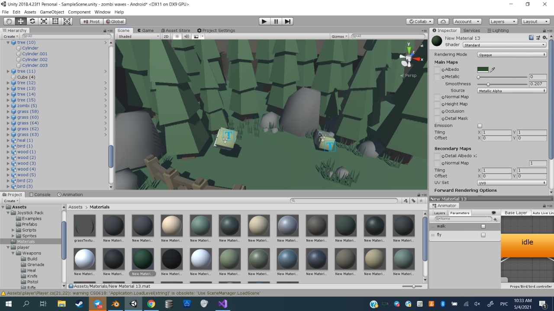Search by Type icon in Project panel

[x=406, y=200]
